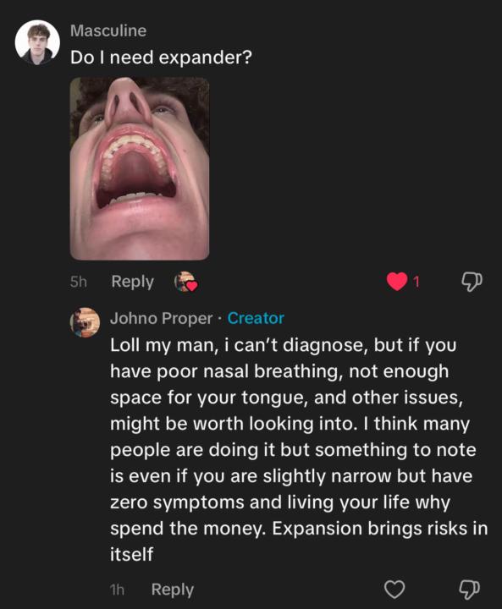
Task: Like Johno Proper's reply with heart outline
Action: (394, 590)
